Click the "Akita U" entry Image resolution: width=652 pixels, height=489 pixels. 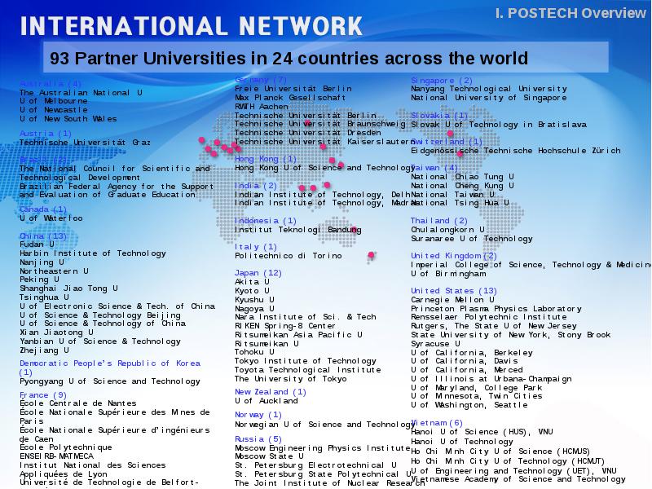pos(252,281)
